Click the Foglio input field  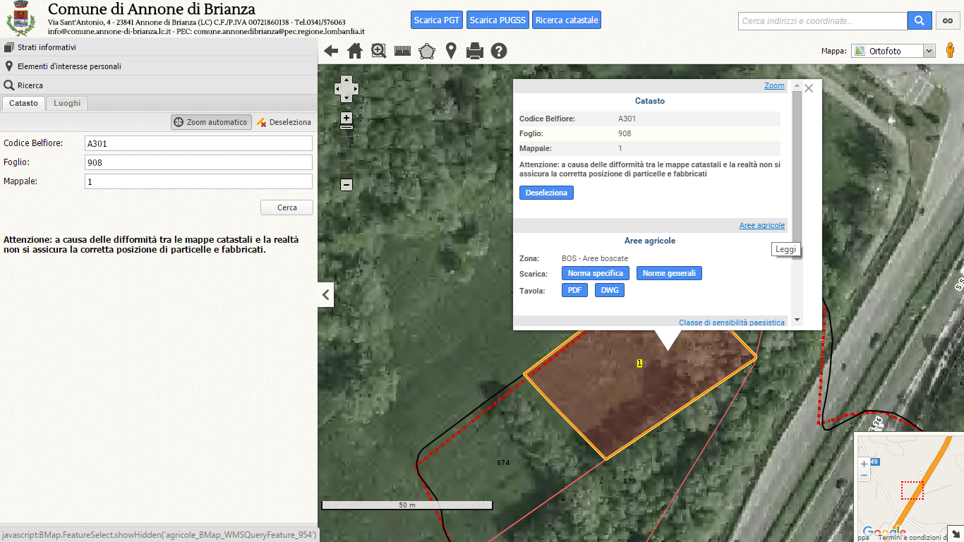tap(198, 162)
